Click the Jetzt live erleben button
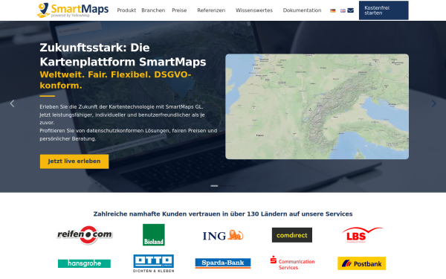This screenshot has height=279, width=446. pyautogui.click(x=74, y=161)
